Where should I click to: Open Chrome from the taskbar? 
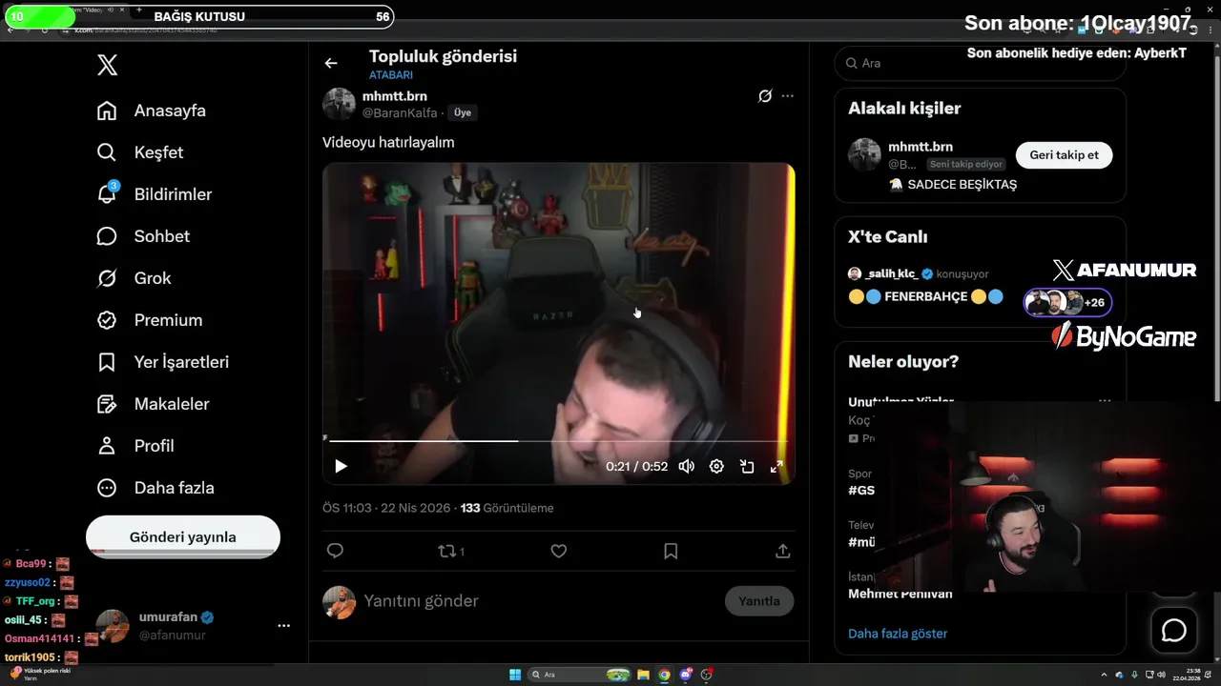tap(665, 675)
